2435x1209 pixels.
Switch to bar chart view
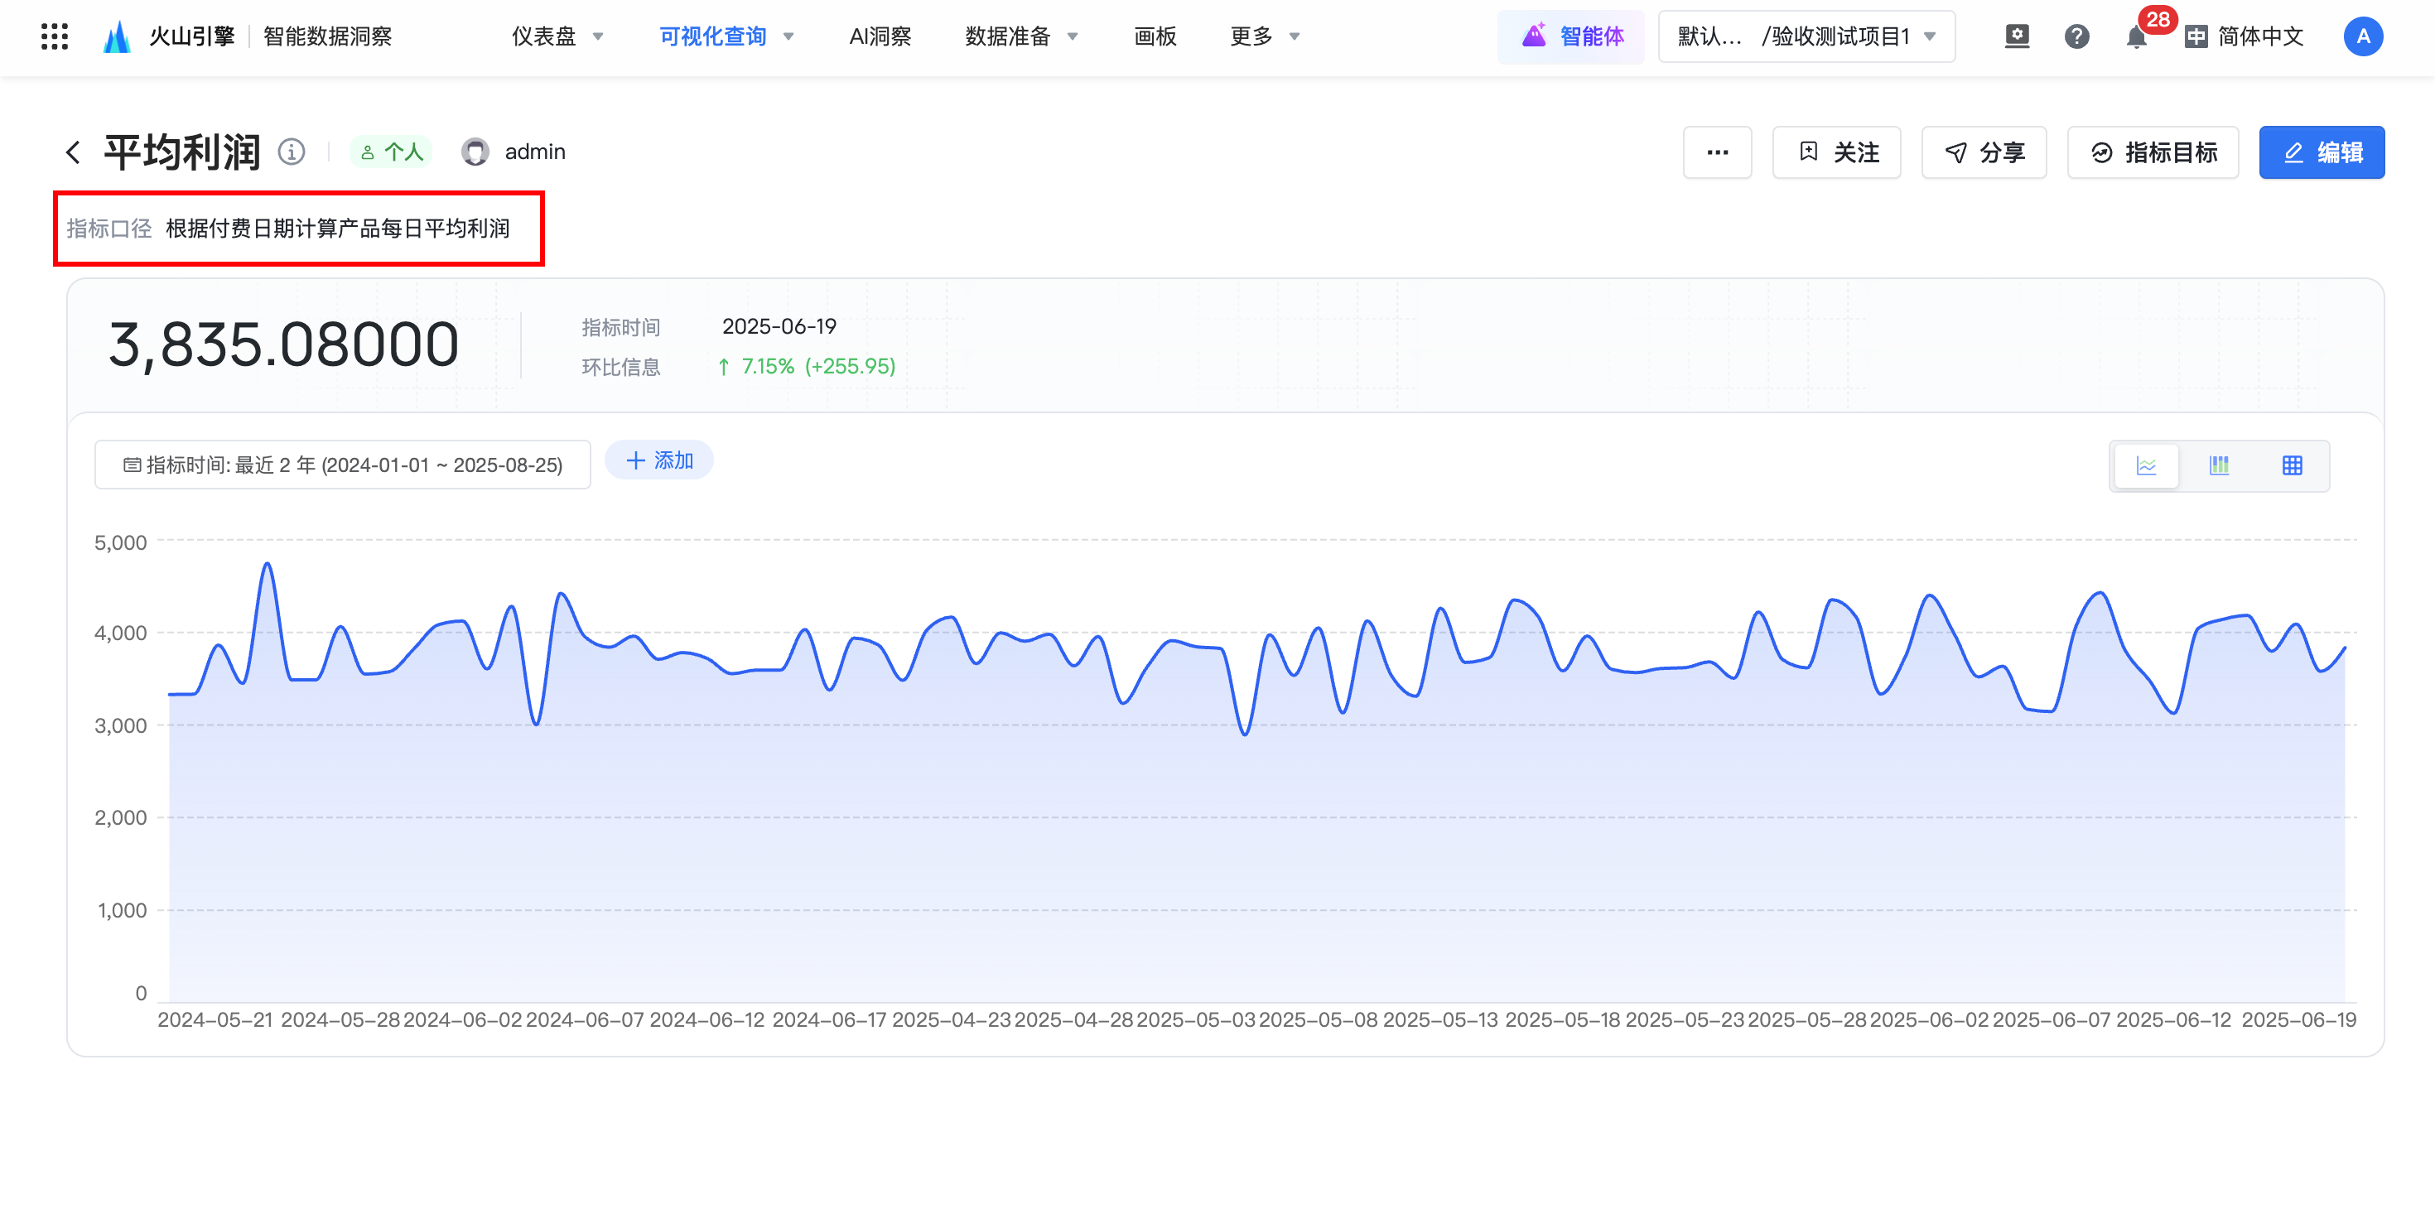(x=2219, y=466)
